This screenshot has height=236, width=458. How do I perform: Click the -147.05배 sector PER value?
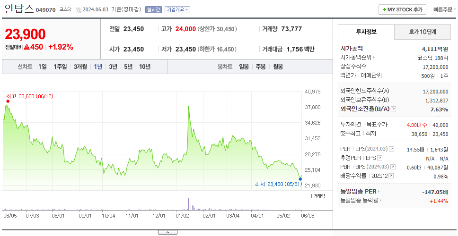[435, 192]
